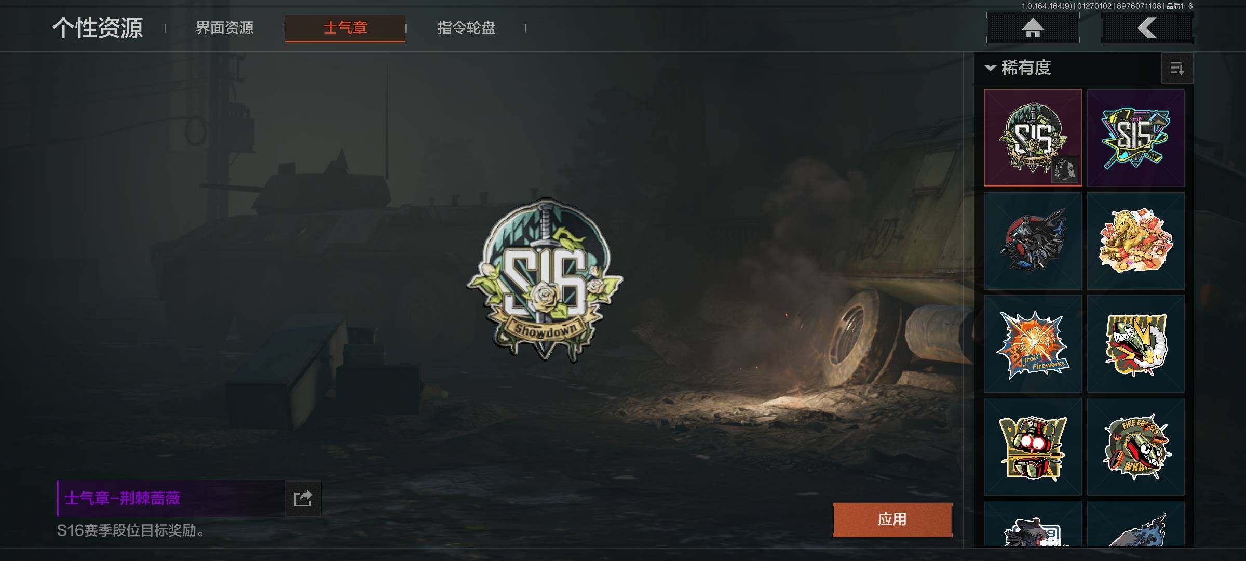Select the blue flame badge at bottom

(1135, 524)
